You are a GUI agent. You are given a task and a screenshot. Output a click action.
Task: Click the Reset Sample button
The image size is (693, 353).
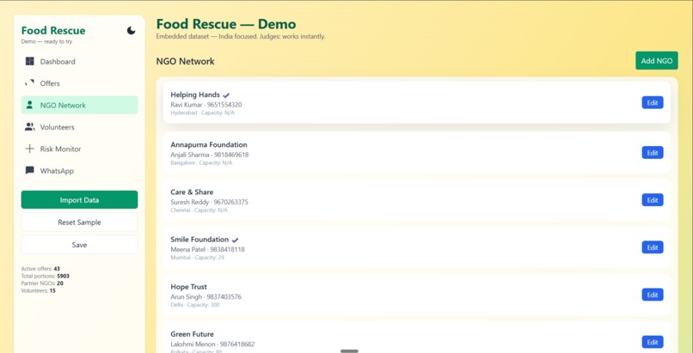coord(79,222)
